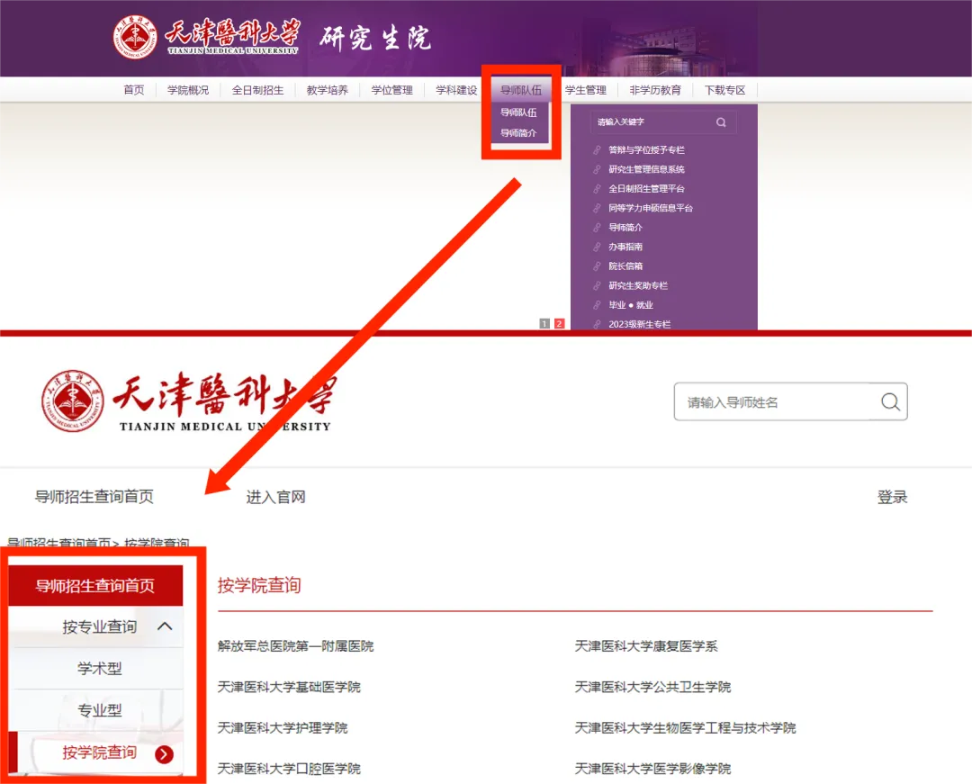Viewport: 972px width, 784px height.
Task: Click the red Tianjin Medical University logo emblem
Action: (73, 401)
